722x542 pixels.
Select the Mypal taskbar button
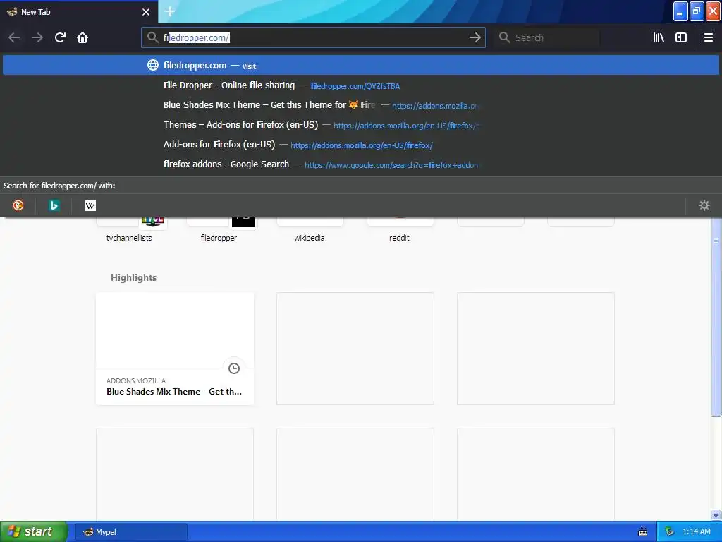[x=131, y=532]
